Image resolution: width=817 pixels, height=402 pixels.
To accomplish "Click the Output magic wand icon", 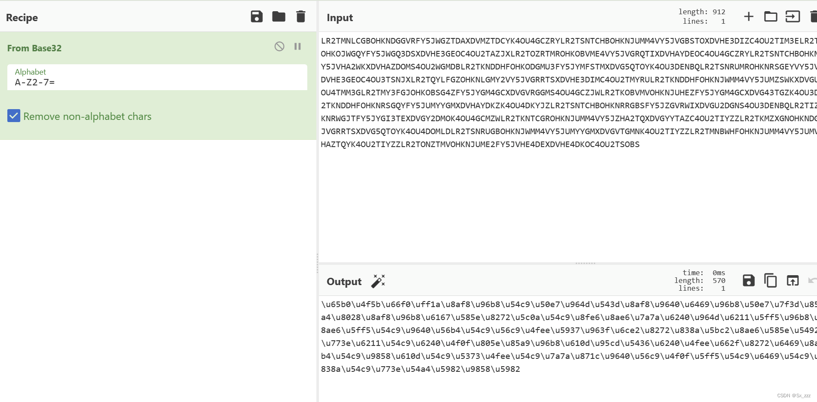I will click(378, 281).
